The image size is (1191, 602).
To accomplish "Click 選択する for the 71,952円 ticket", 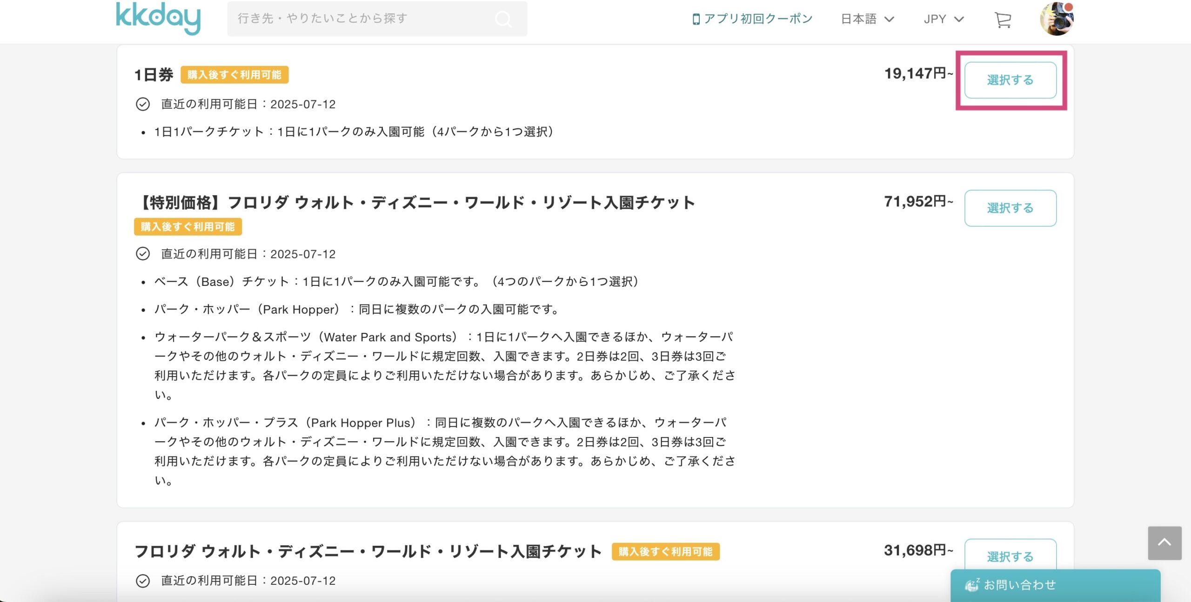I will (x=1010, y=208).
